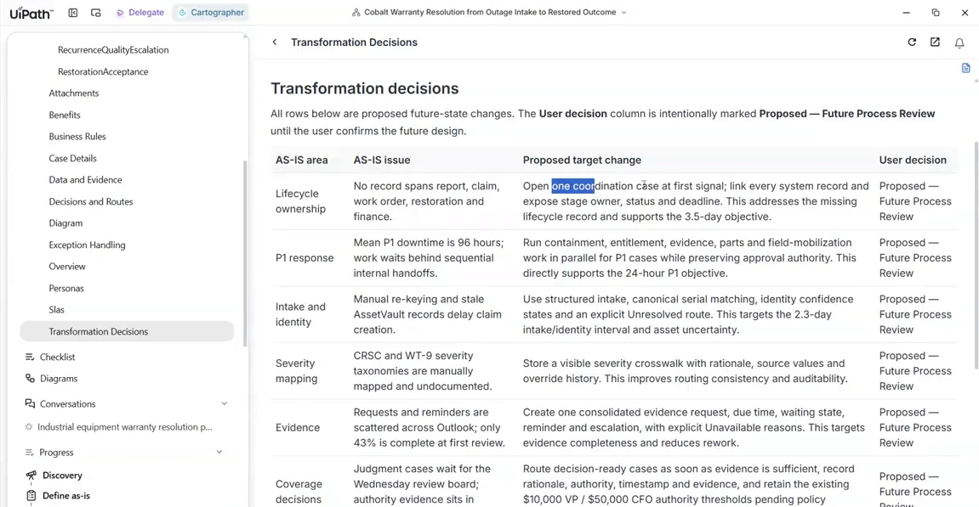This screenshot has height=507, width=979.
Task: Click the Define as-is clipboard icon
Action: pyautogui.click(x=31, y=496)
